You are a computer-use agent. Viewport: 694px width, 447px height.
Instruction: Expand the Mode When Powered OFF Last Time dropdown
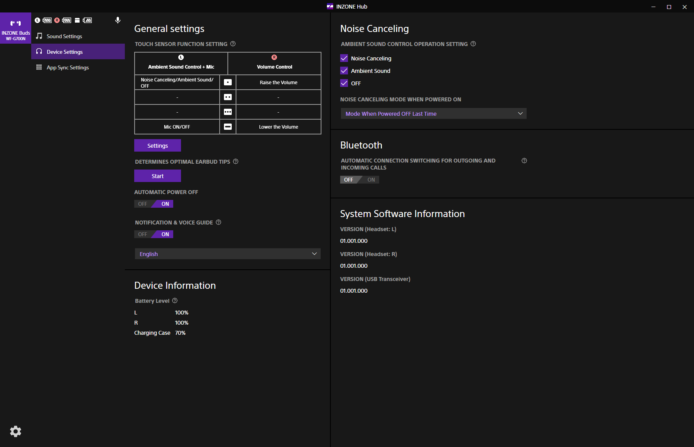(433, 114)
